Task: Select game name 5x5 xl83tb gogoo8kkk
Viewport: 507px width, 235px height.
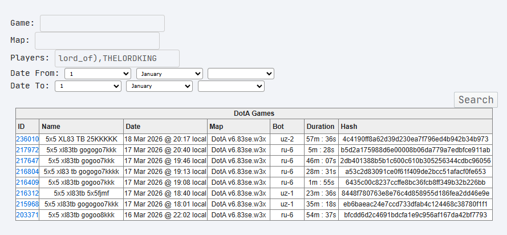Action: coord(81,215)
